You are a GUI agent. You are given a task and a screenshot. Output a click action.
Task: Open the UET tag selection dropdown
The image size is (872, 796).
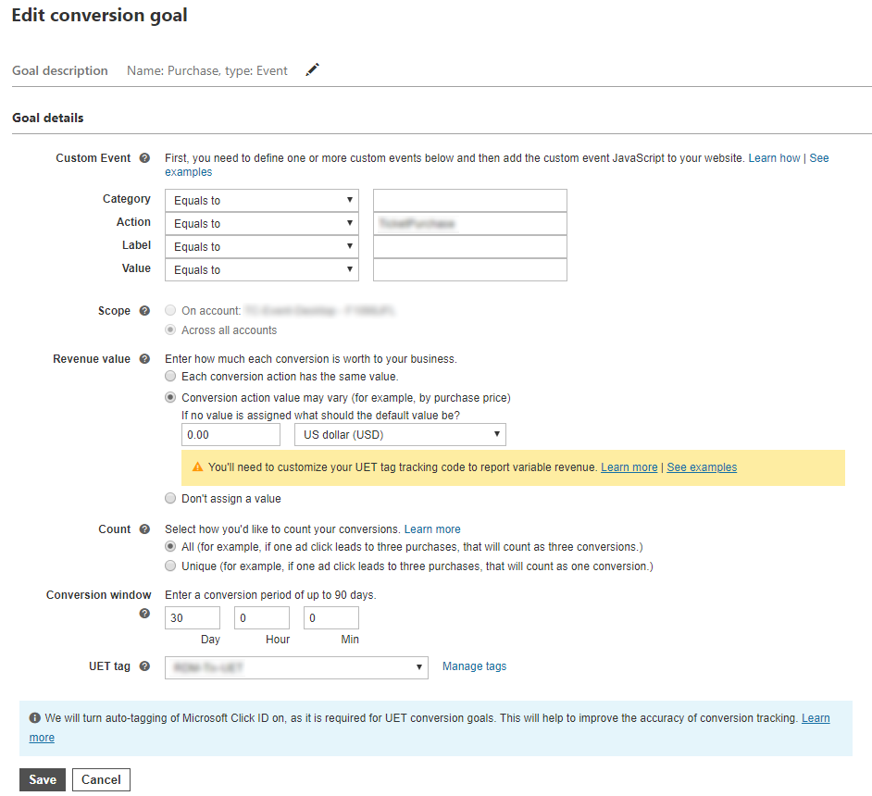tap(296, 667)
